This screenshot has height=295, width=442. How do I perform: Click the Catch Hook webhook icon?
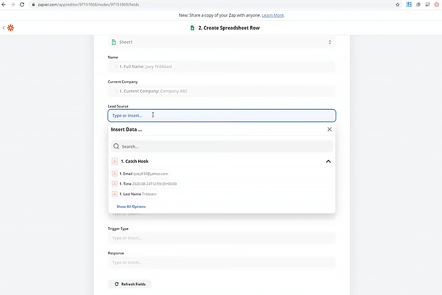pyautogui.click(x=115, y=161)
